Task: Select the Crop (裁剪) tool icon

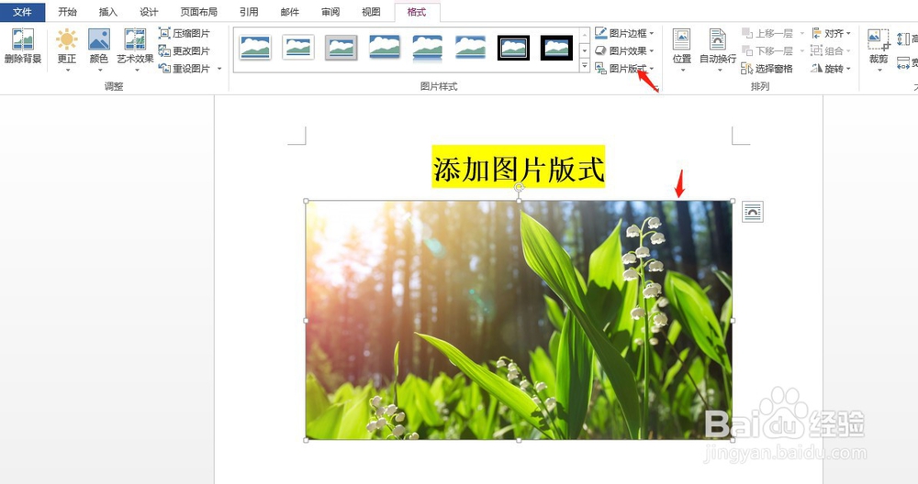Action: tap(879, 41)
